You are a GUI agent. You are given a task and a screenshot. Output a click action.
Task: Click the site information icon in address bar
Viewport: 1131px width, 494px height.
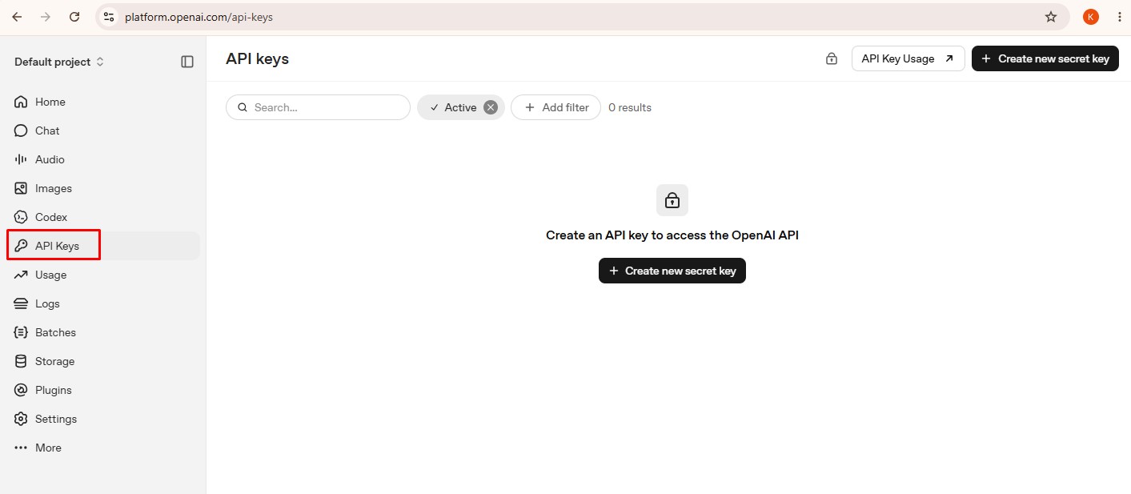click(x=109, y=17)
